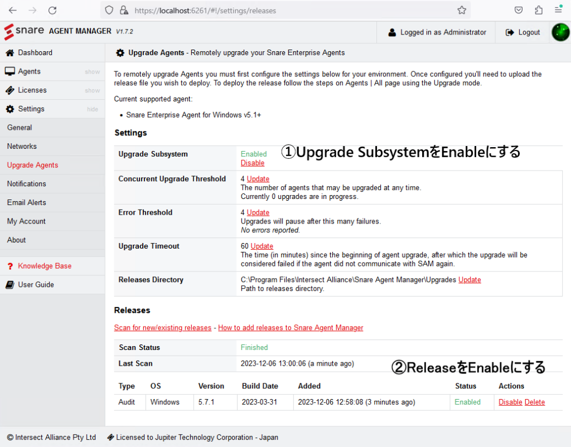The width and height of the screenshot is (571, 447).
Task: Open the Firefox hamburger menu
Action: click(x=558, y=10)
